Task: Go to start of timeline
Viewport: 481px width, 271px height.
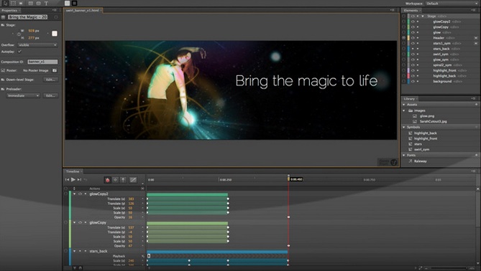Action: [x=67, y=180]
